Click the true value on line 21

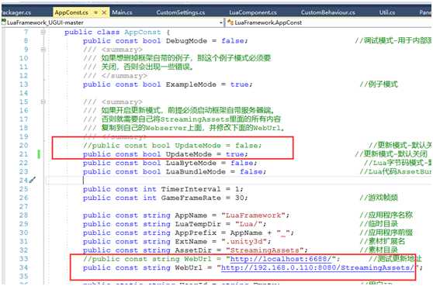(234, 154)
